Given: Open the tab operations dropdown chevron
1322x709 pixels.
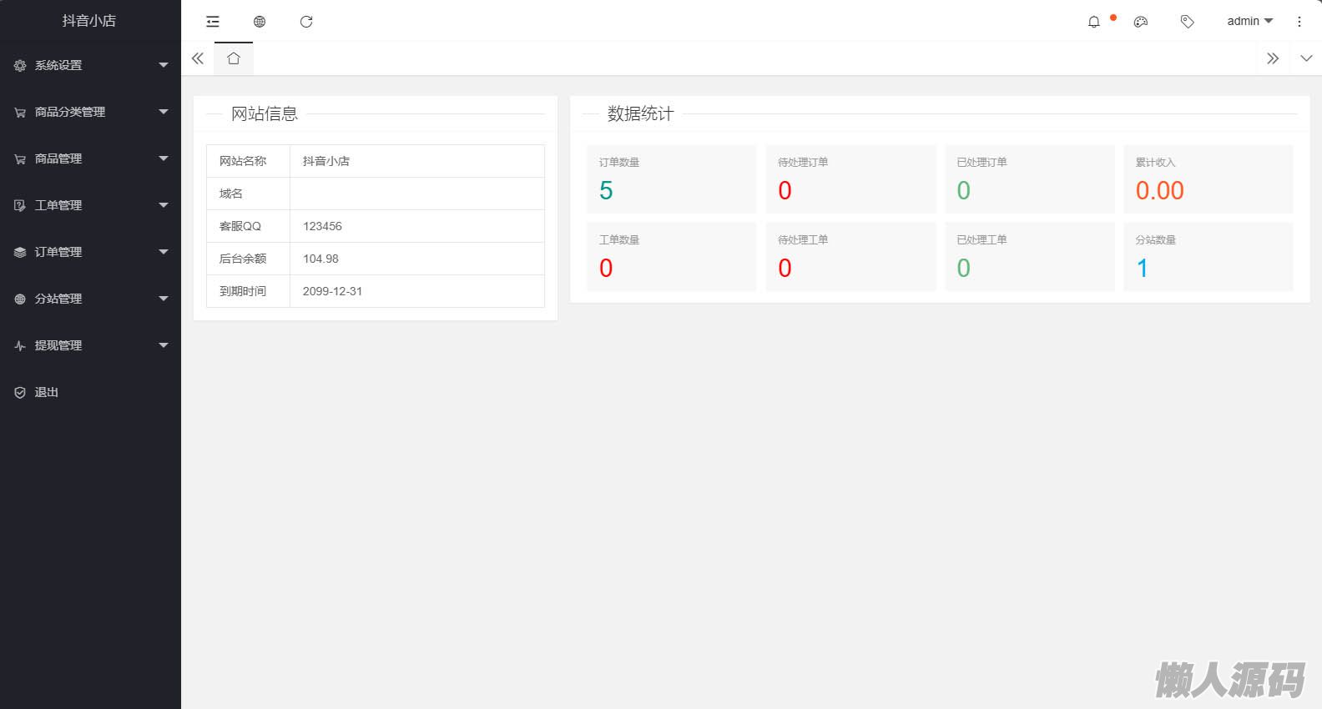Looking at the screenshot, I should [1306, 58].
